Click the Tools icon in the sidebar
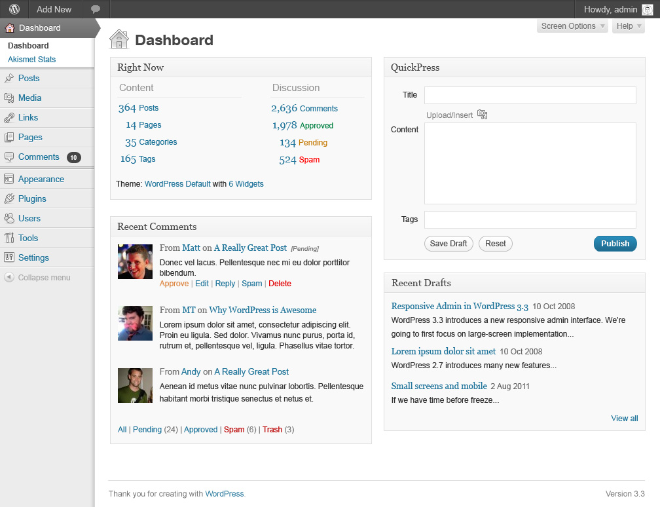The height and width of the screenshot is (507, 660). pos(9,238)
